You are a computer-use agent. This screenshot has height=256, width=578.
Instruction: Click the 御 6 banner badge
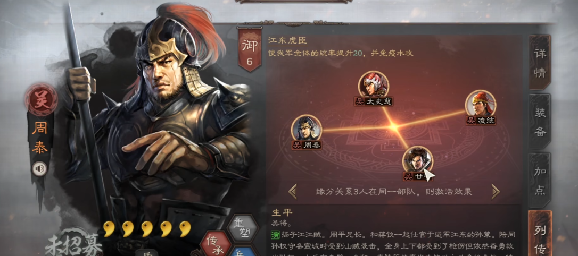pyautogui.click(x=250, y=49)
